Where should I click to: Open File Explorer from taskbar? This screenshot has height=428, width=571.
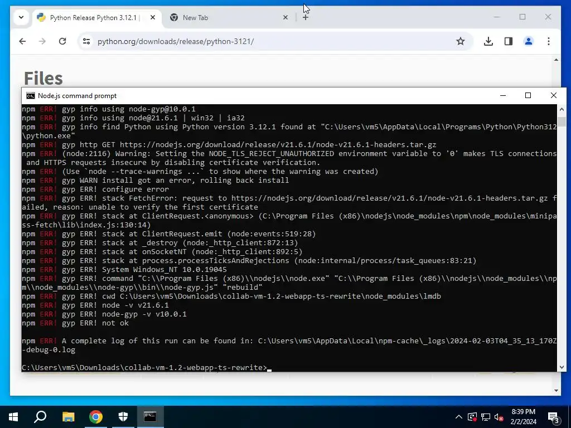(x=68, y=417)
